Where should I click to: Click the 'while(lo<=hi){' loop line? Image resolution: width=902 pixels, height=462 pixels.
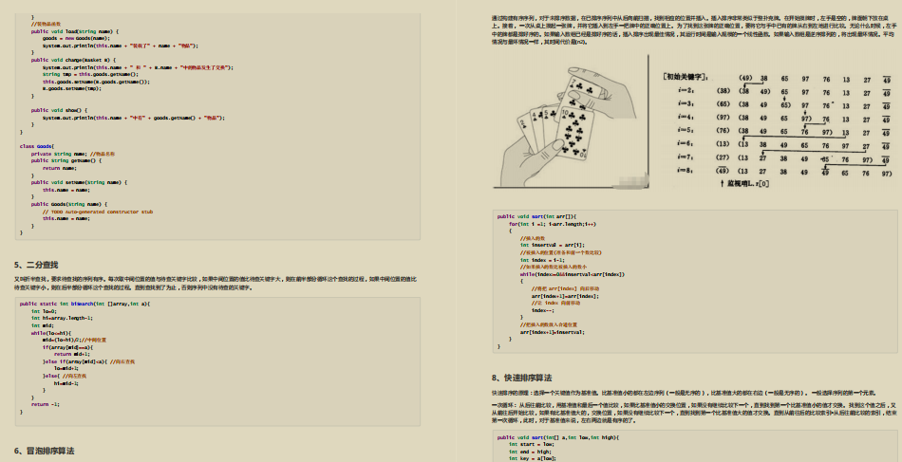coord(51,333)
